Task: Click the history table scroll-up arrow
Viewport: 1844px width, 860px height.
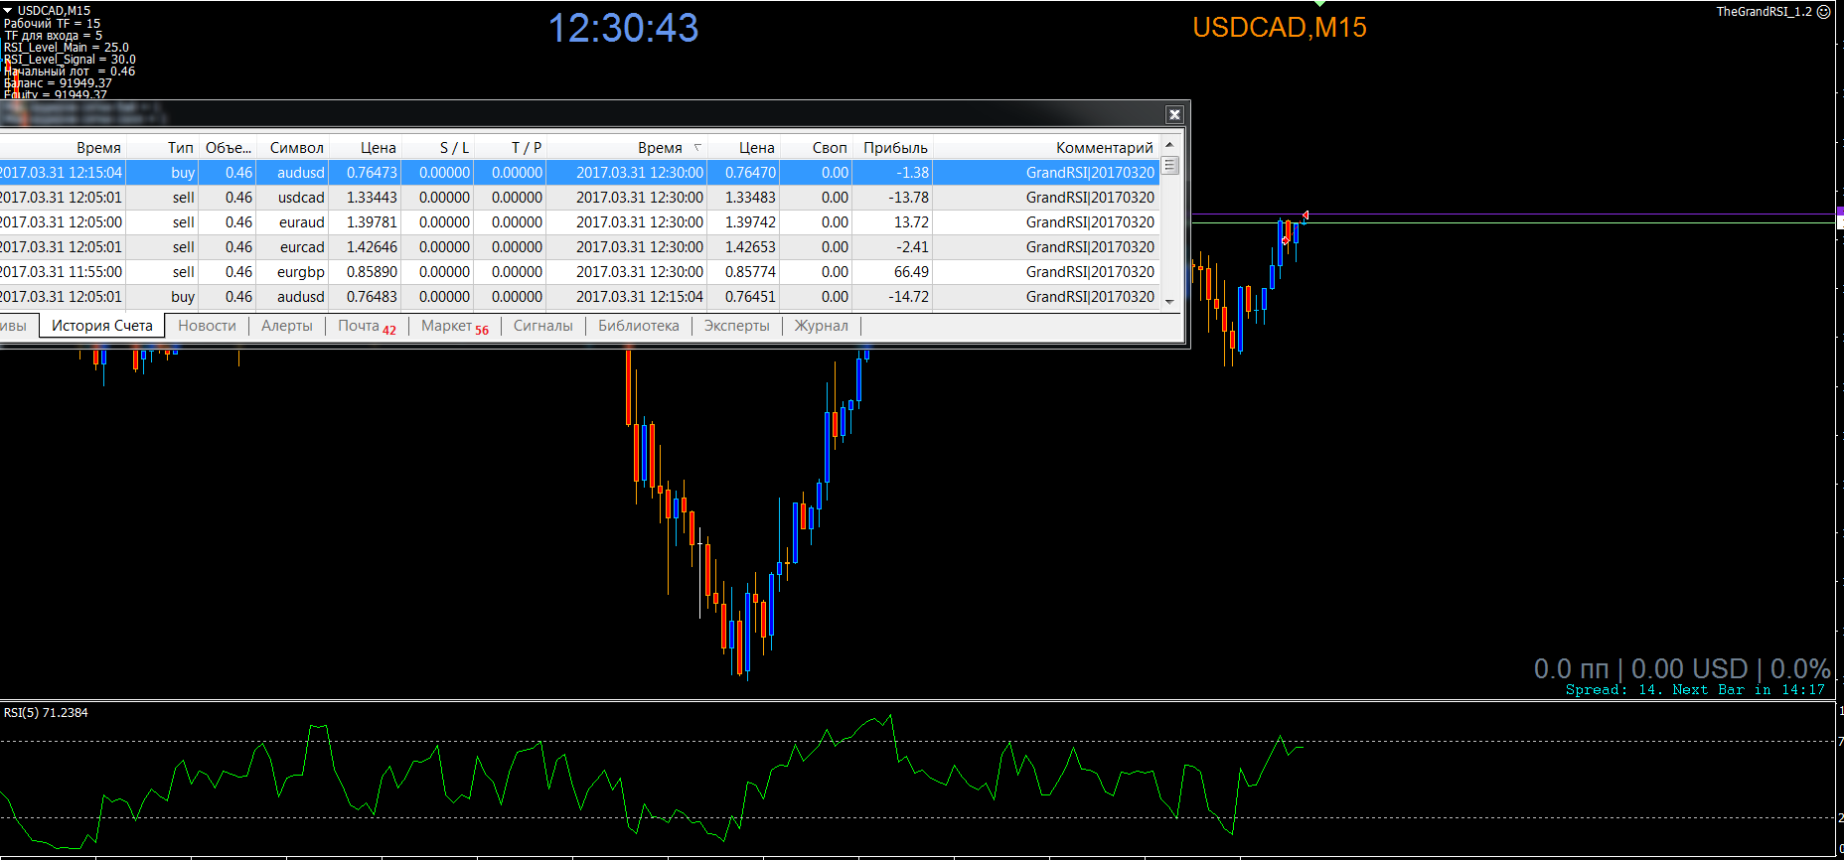Action: click(1169, 145)
